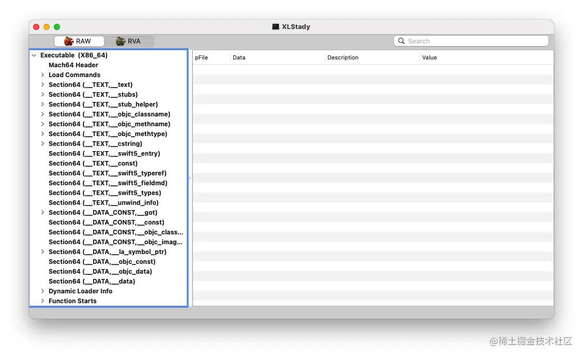Click the Search input field

click(471, 41)
